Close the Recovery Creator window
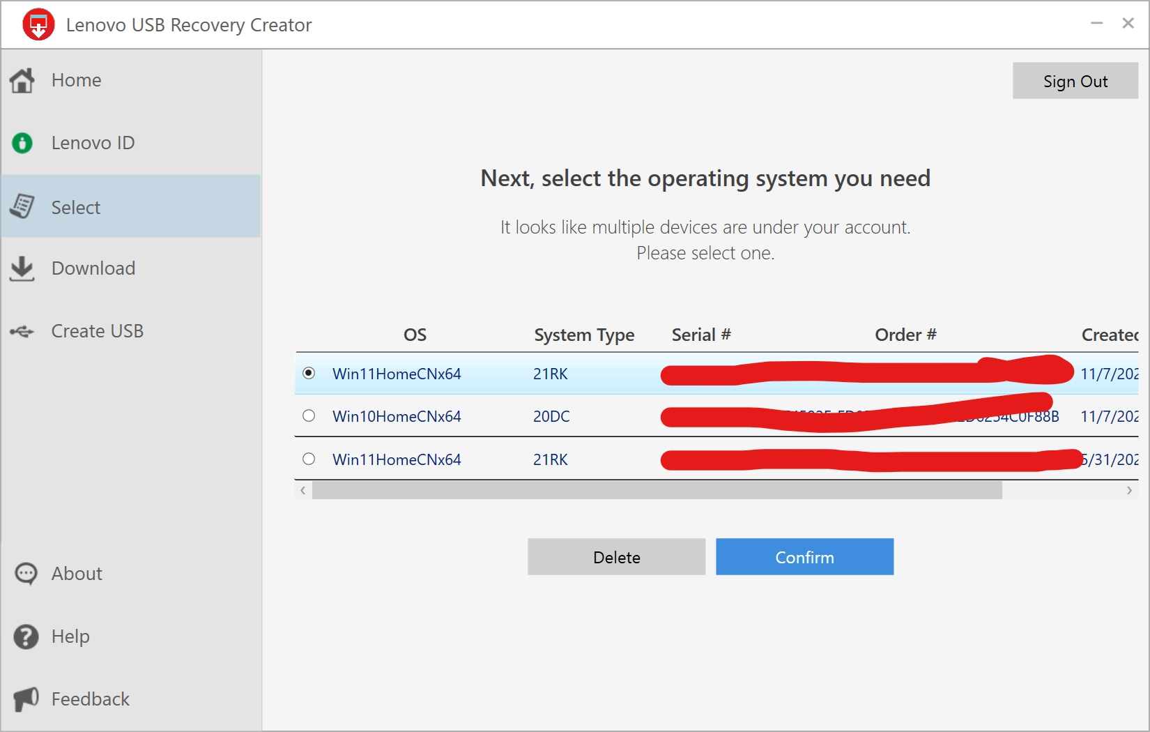This screenshot has width=1150, height=732. 1128,24
